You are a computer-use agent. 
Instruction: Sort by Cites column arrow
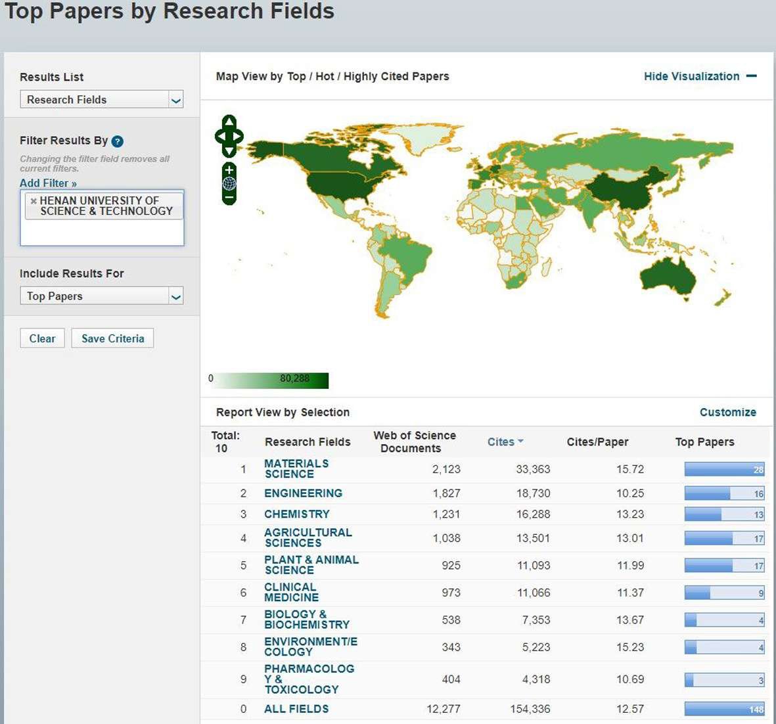click(520, 441)
